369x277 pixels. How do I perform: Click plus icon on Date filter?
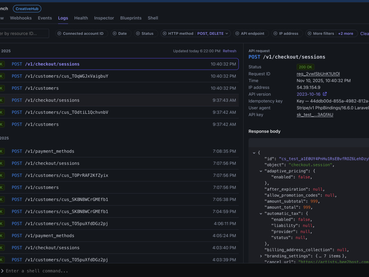pos(115,34)
